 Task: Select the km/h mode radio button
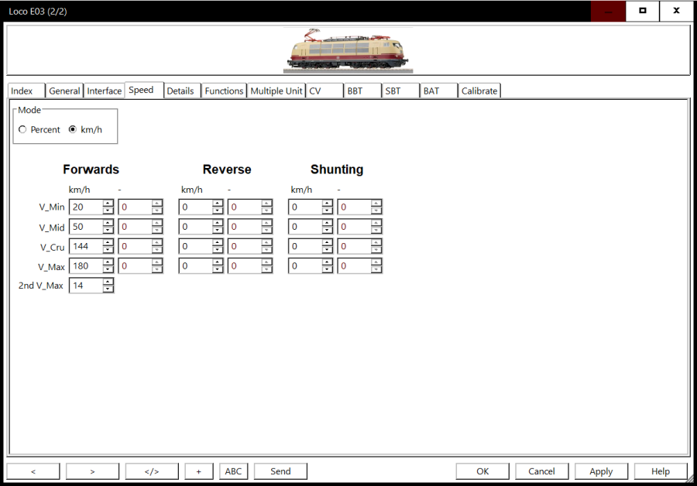73,130
